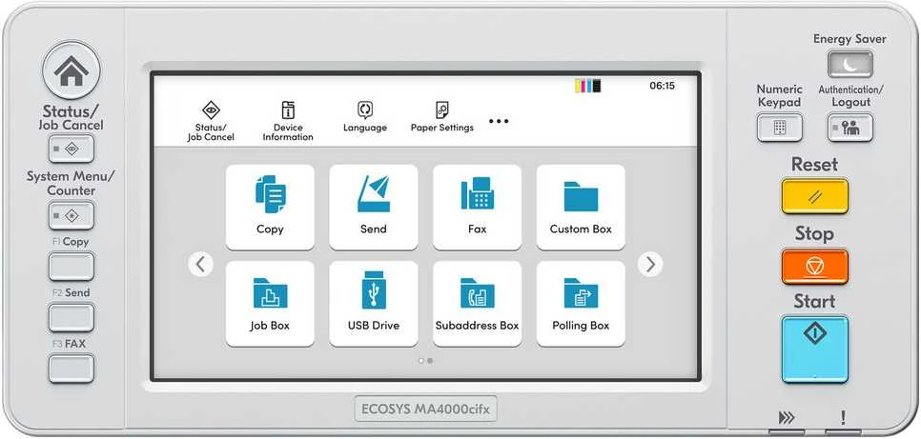This screenshot has height=439, width=921.
Task: Open the Job Box tile
Action: [x=270, y=304]
